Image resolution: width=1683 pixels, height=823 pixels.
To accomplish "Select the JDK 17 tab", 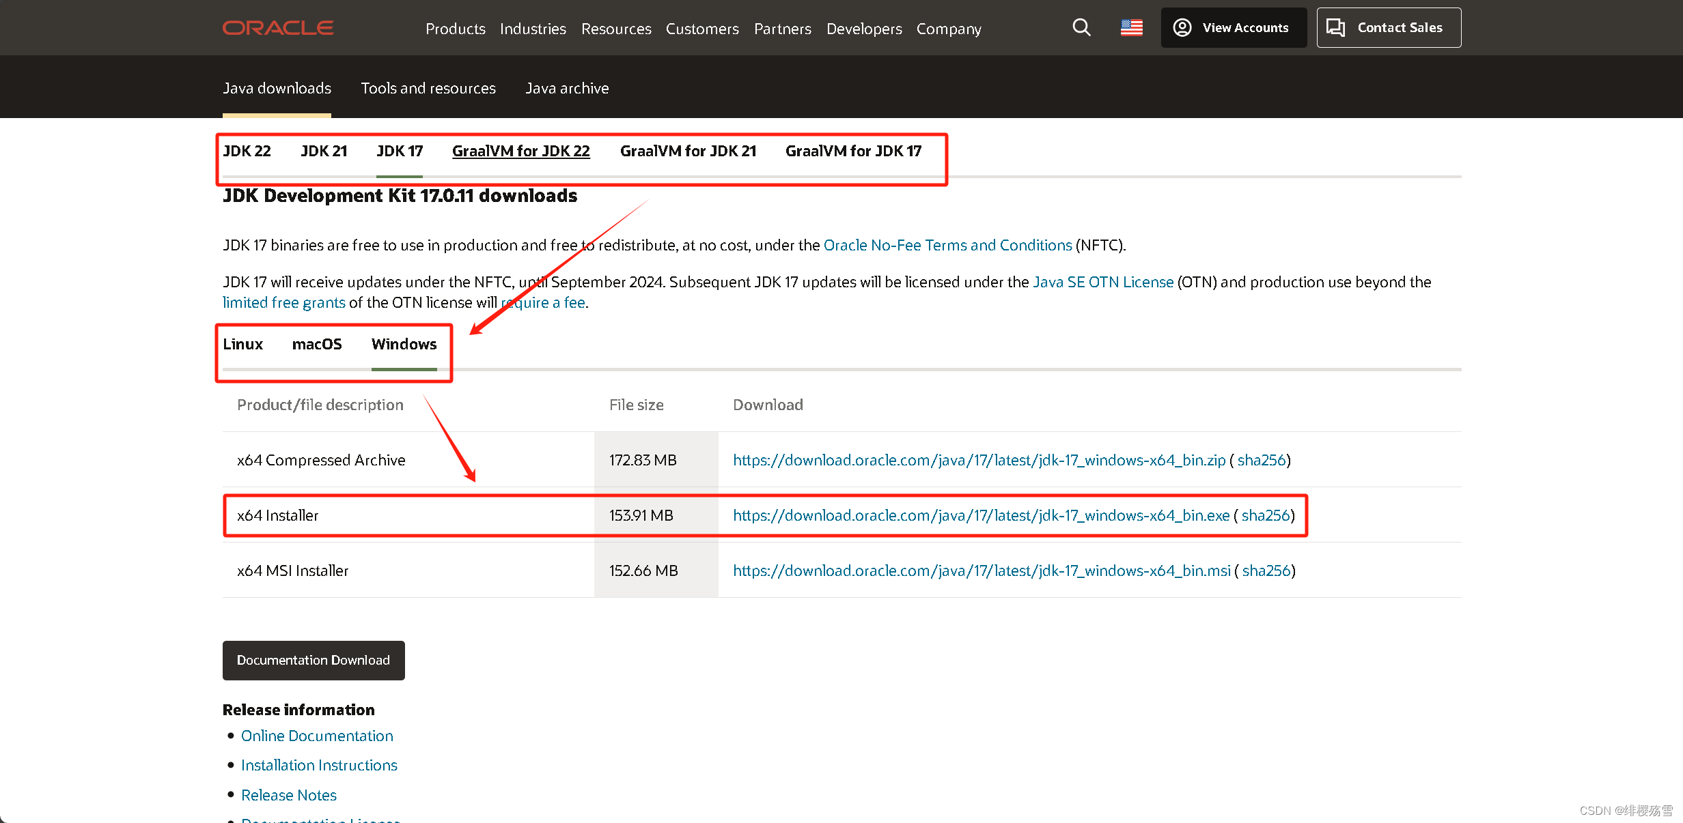I will (x=400, y=151).
